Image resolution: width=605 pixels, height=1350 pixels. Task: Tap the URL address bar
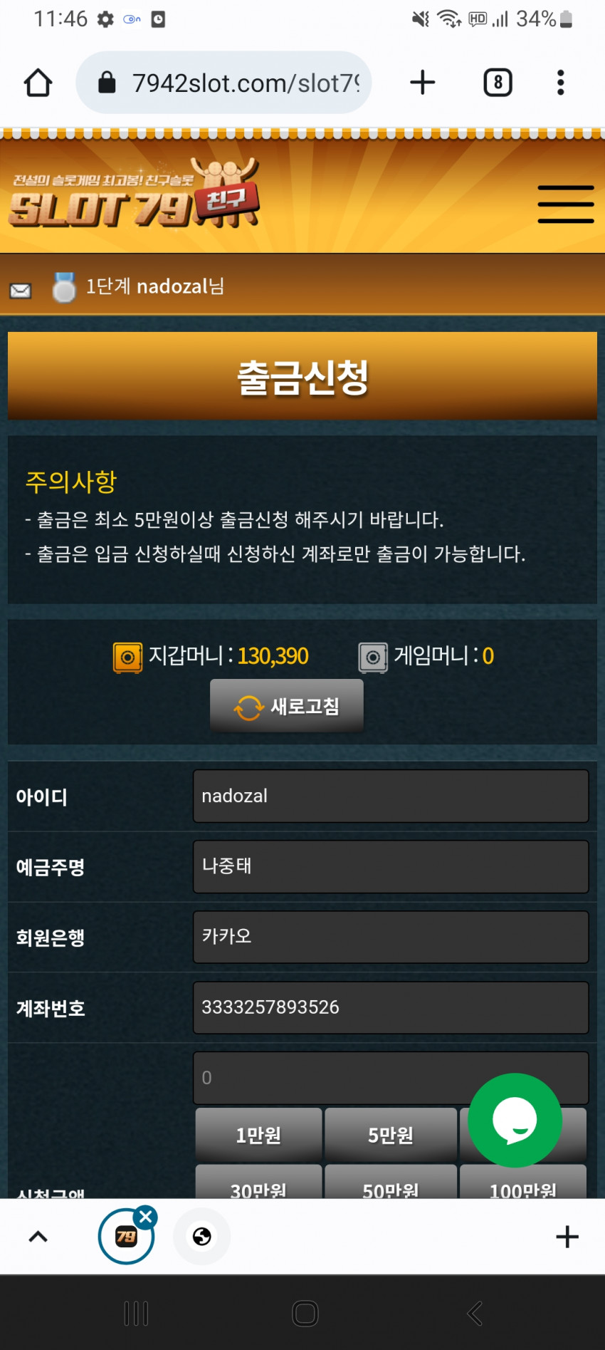223,83
